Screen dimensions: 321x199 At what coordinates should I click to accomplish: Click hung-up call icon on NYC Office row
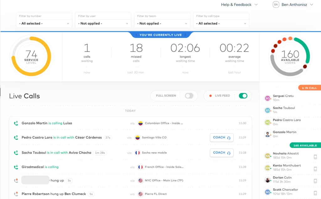pyautogui.click(x=16, y=181)
